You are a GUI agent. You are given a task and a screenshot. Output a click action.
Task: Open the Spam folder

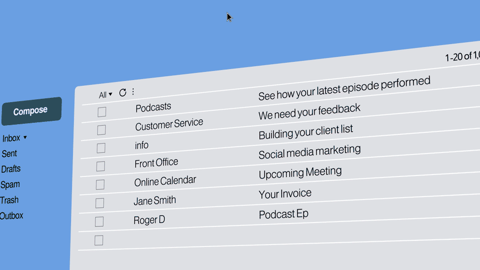click(x=10, y=185)
